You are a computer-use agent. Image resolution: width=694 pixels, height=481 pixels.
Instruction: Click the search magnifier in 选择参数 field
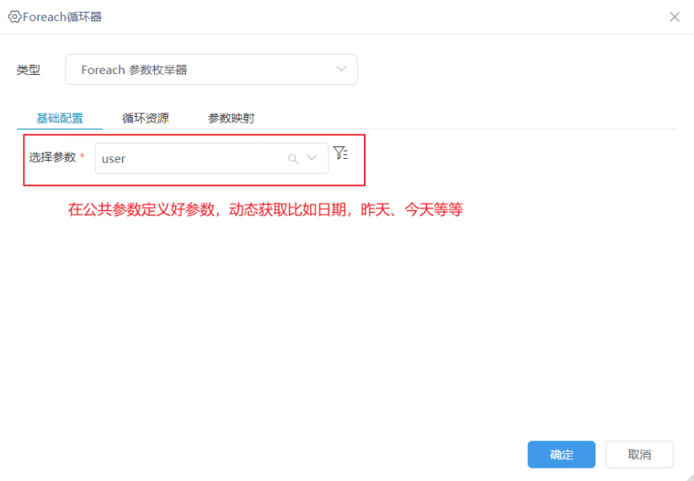[x=293, y=158]
